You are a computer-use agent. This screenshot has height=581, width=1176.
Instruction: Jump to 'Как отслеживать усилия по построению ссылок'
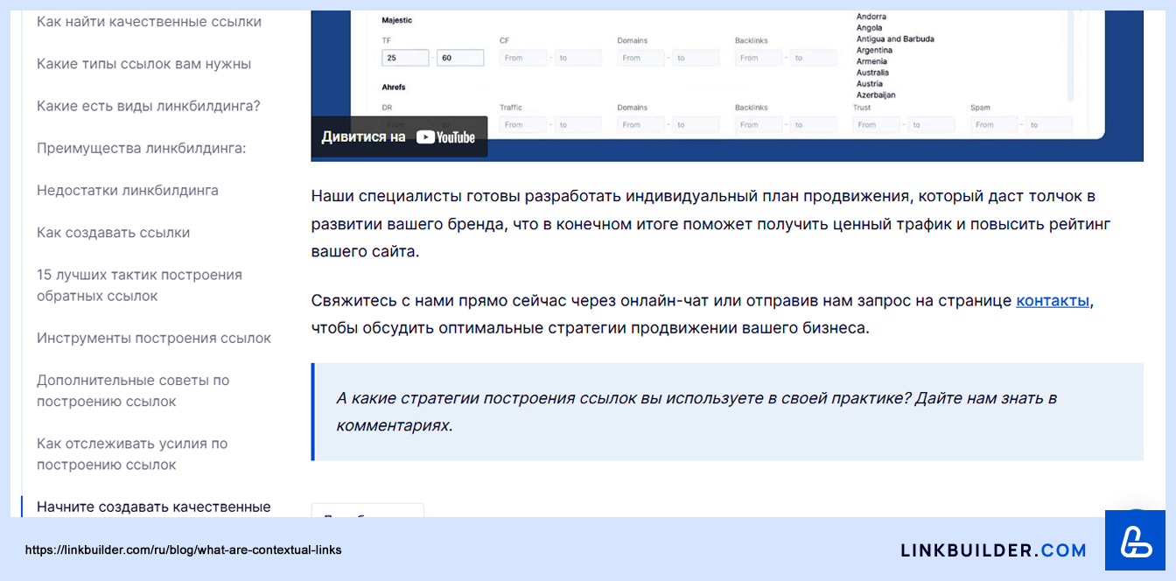pyautogui.click(x=132, y=454)
